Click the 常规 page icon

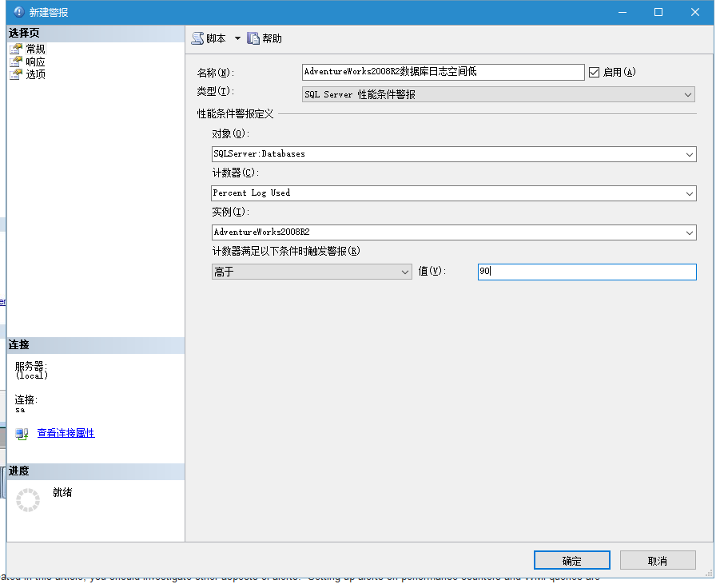(x=15, y=49)
